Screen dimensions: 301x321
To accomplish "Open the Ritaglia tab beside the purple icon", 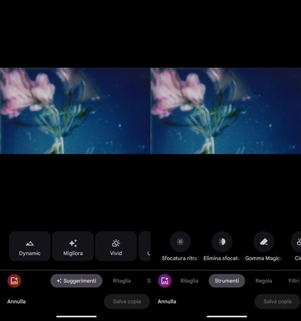I will (x=189, y=281).
